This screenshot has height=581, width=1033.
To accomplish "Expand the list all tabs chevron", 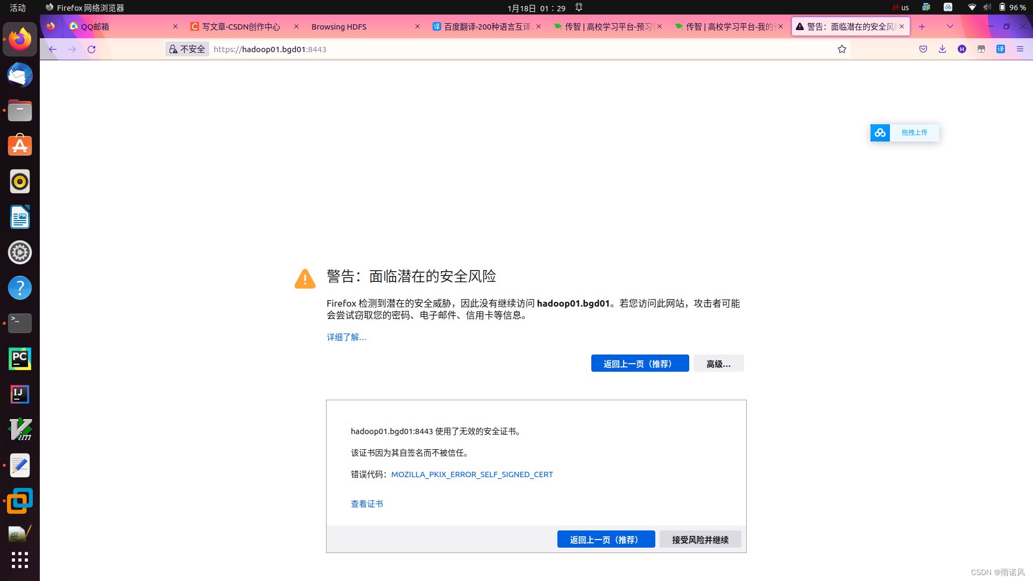I will tap(950, 27).
